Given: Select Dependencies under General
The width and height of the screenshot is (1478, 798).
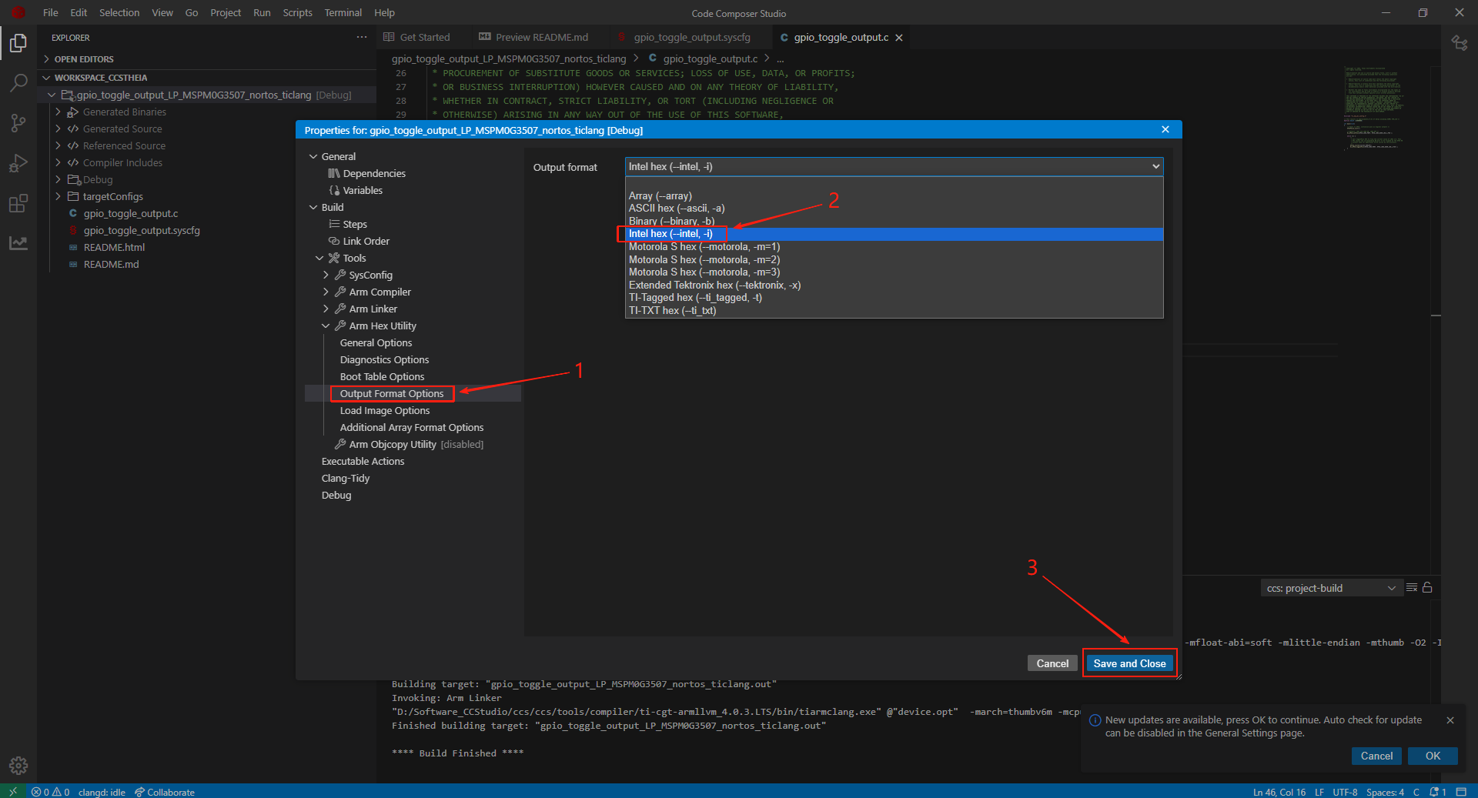Looking at the screenshot, I should [x=374, y=173].
